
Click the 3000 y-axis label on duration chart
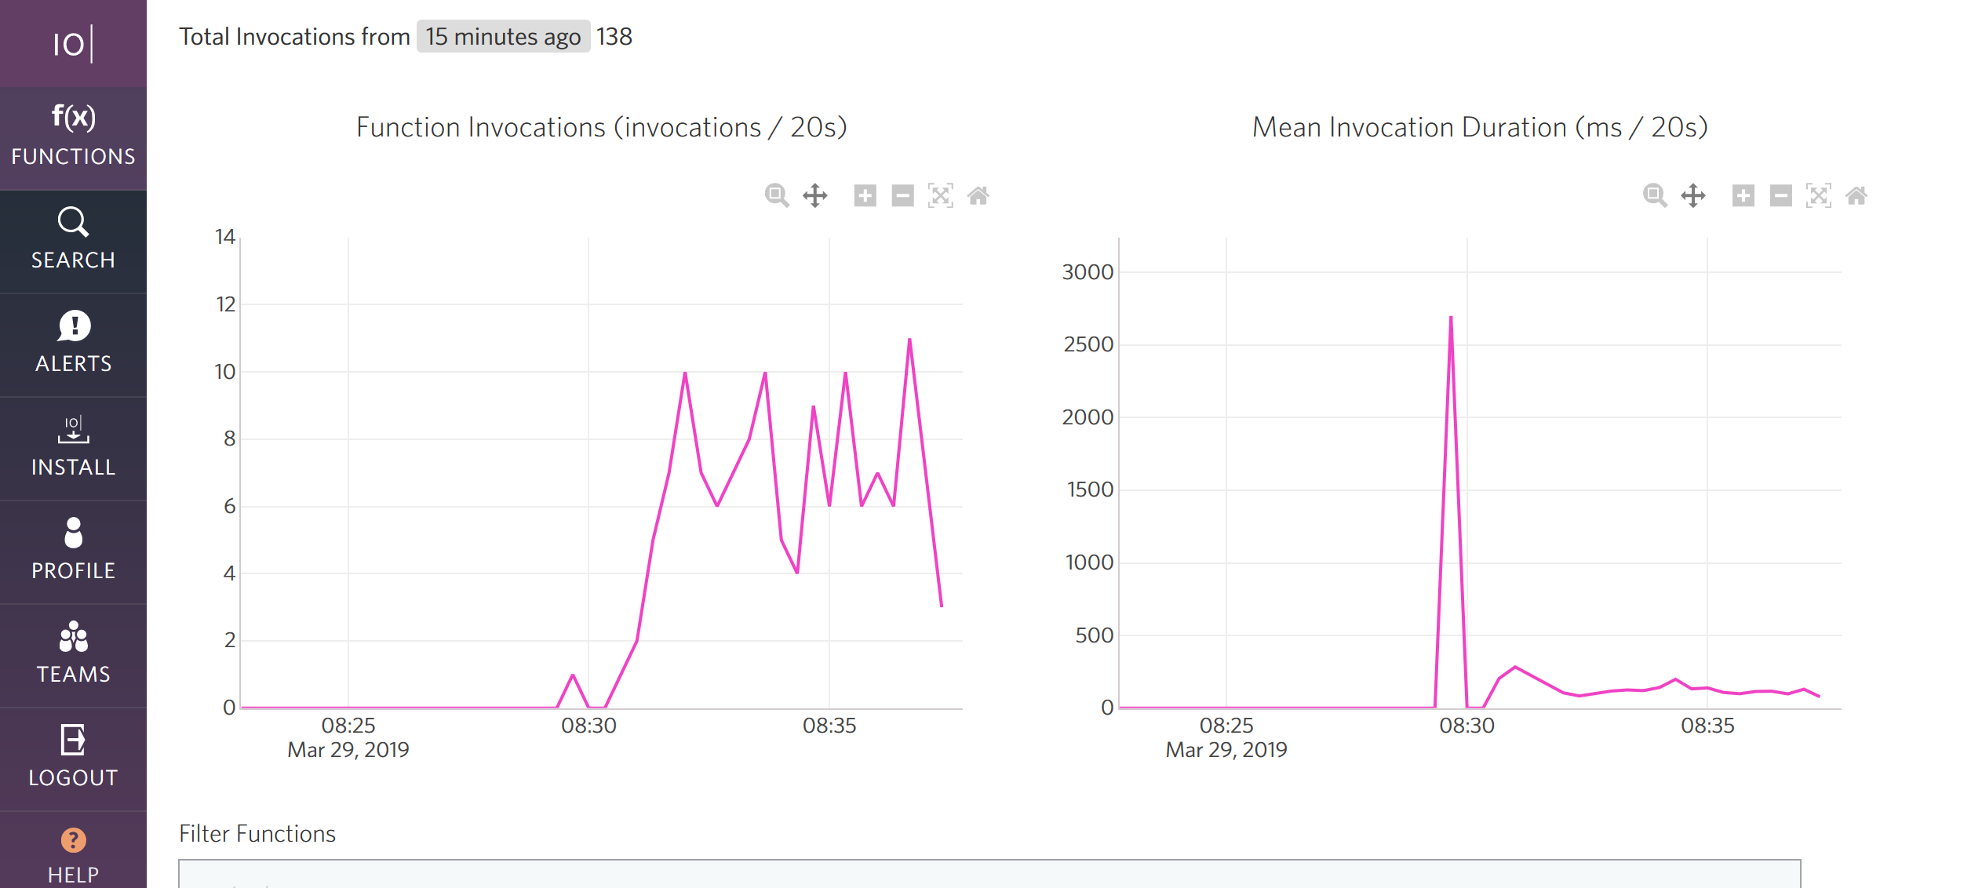click(x=1088, y=272)
